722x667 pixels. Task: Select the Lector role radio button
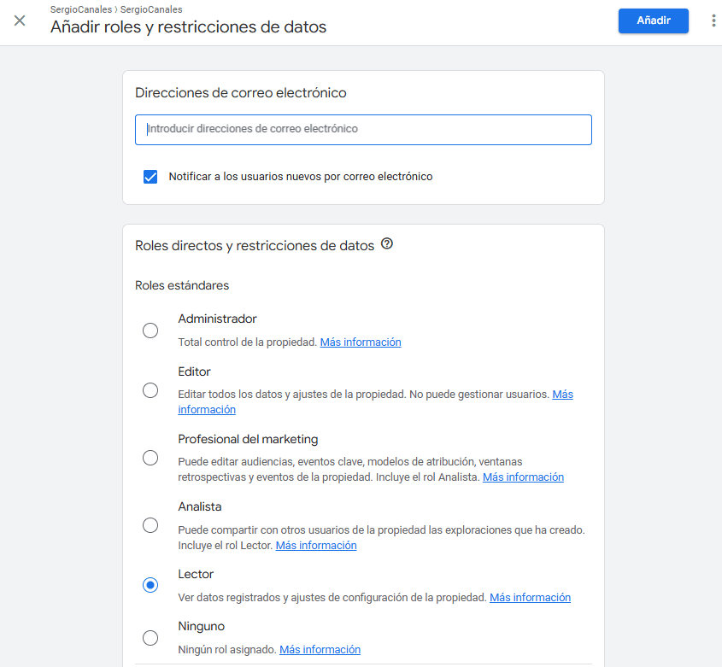click(150, 585)
